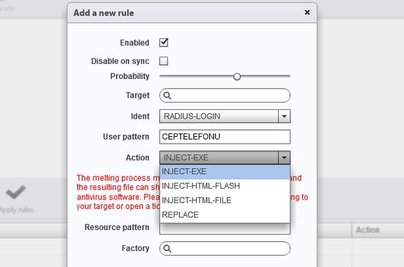Close the Add a new rule dialog

pos(307,12)
